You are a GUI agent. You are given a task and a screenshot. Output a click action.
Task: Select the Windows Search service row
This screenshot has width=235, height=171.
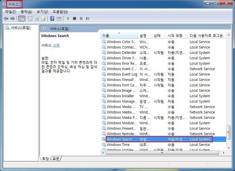(164, 139)
